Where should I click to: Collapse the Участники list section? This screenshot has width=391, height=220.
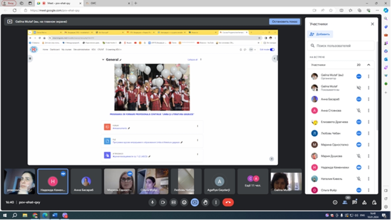pyautogui.click(x=368, y=65)
